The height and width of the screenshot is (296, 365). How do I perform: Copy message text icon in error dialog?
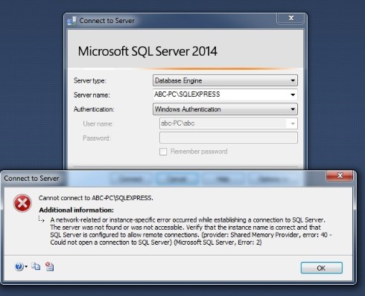click(x=36, y=266)
